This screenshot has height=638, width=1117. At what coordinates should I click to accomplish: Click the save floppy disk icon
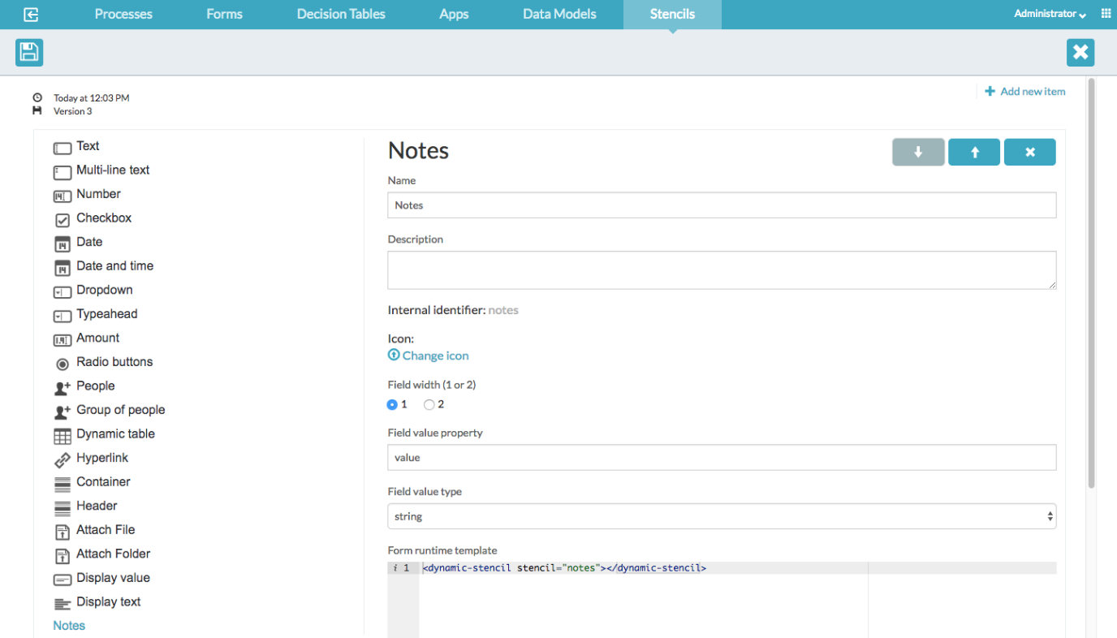point(29,53)
